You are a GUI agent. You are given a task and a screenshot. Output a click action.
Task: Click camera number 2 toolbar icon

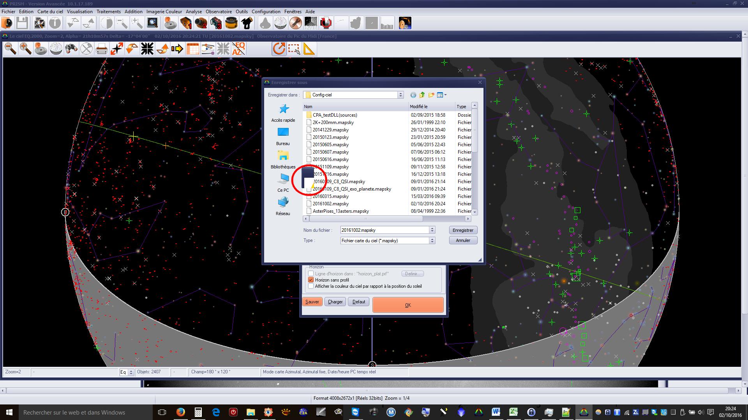tap(201, 23)
